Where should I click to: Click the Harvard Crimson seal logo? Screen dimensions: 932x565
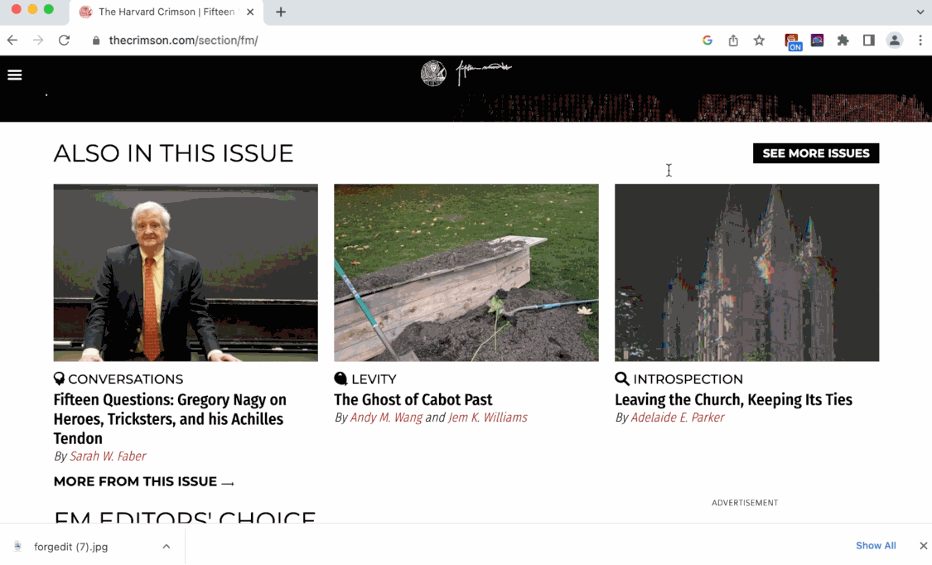click(x=433, y=73)
